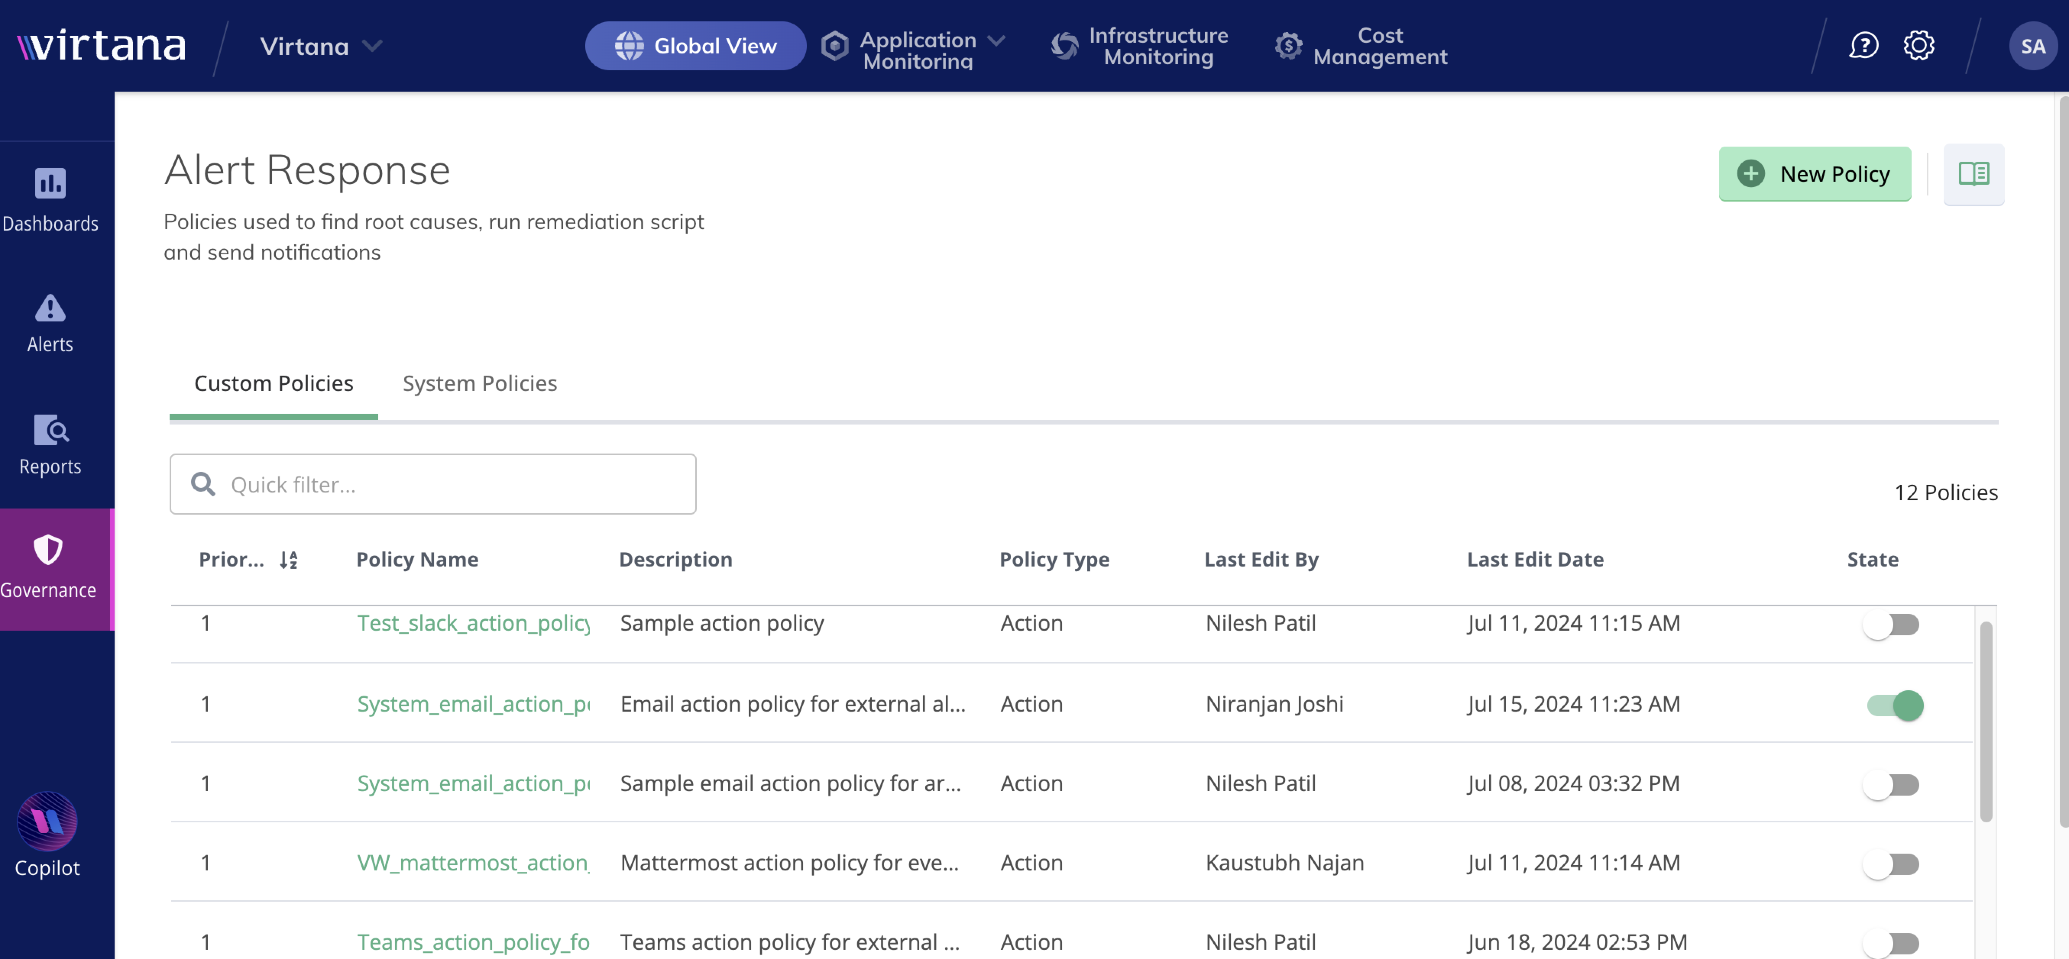Click the Infrastructure Monitoring icon
The image size is (2069, 959).
point(1065,46)
